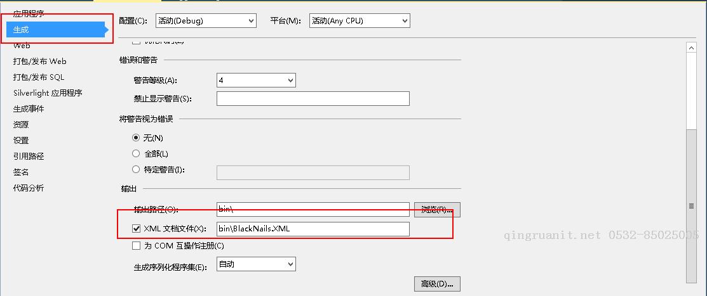Select the 引用路径 tab
The image size is (707, 296).
click(x=29, y=157)
